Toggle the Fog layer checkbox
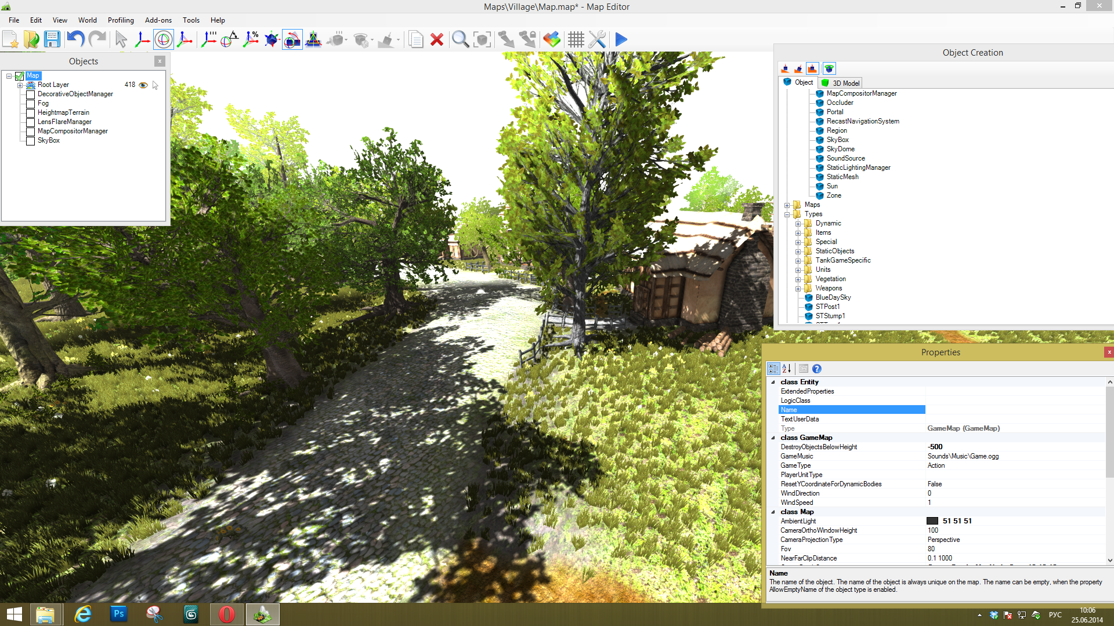1114x626 pixels. click(x=31, y=104)
